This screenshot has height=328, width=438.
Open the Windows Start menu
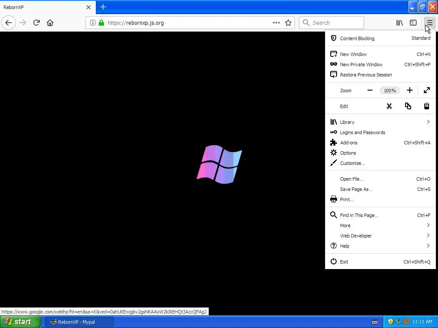click(21, 322)
